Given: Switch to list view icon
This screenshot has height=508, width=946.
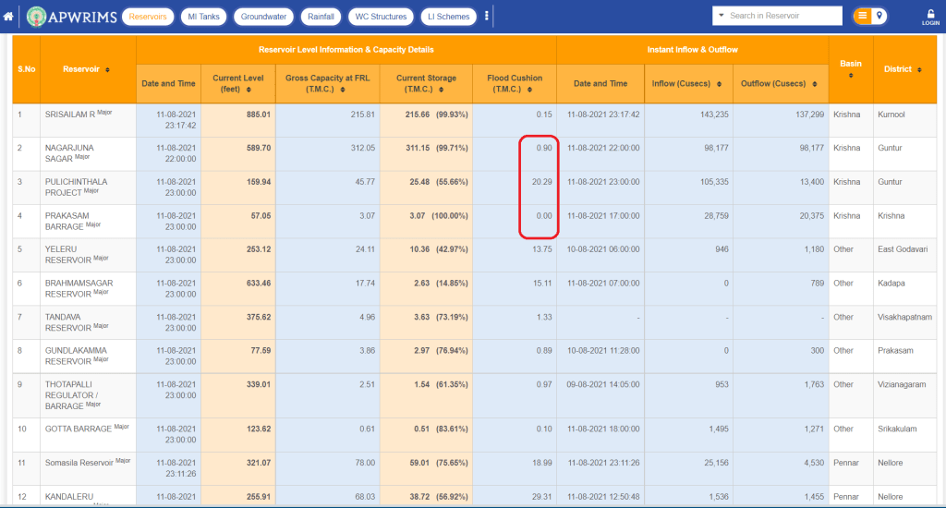Looking at the screenshot, I should pyautogui.click(x=862, y=16).
